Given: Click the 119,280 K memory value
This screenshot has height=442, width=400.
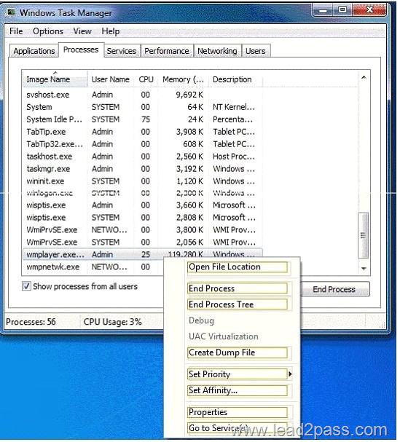Looking at the screenshot, I should [x=185, y=255].
